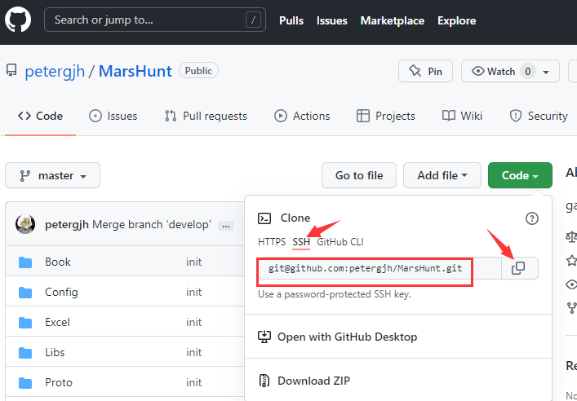This screenshot has height=401, width=577.
Task: Copy the SSH clone URL with clipboard icon
Action: click(518, 268)
